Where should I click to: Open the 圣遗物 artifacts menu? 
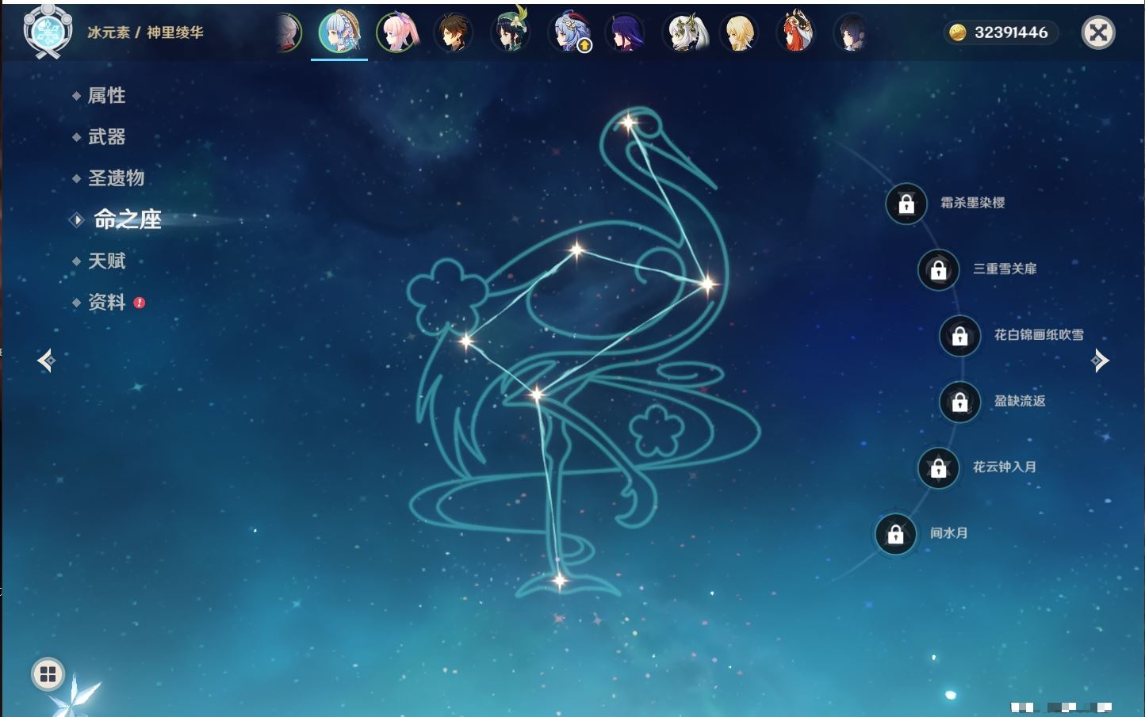[x=116, y=178]
